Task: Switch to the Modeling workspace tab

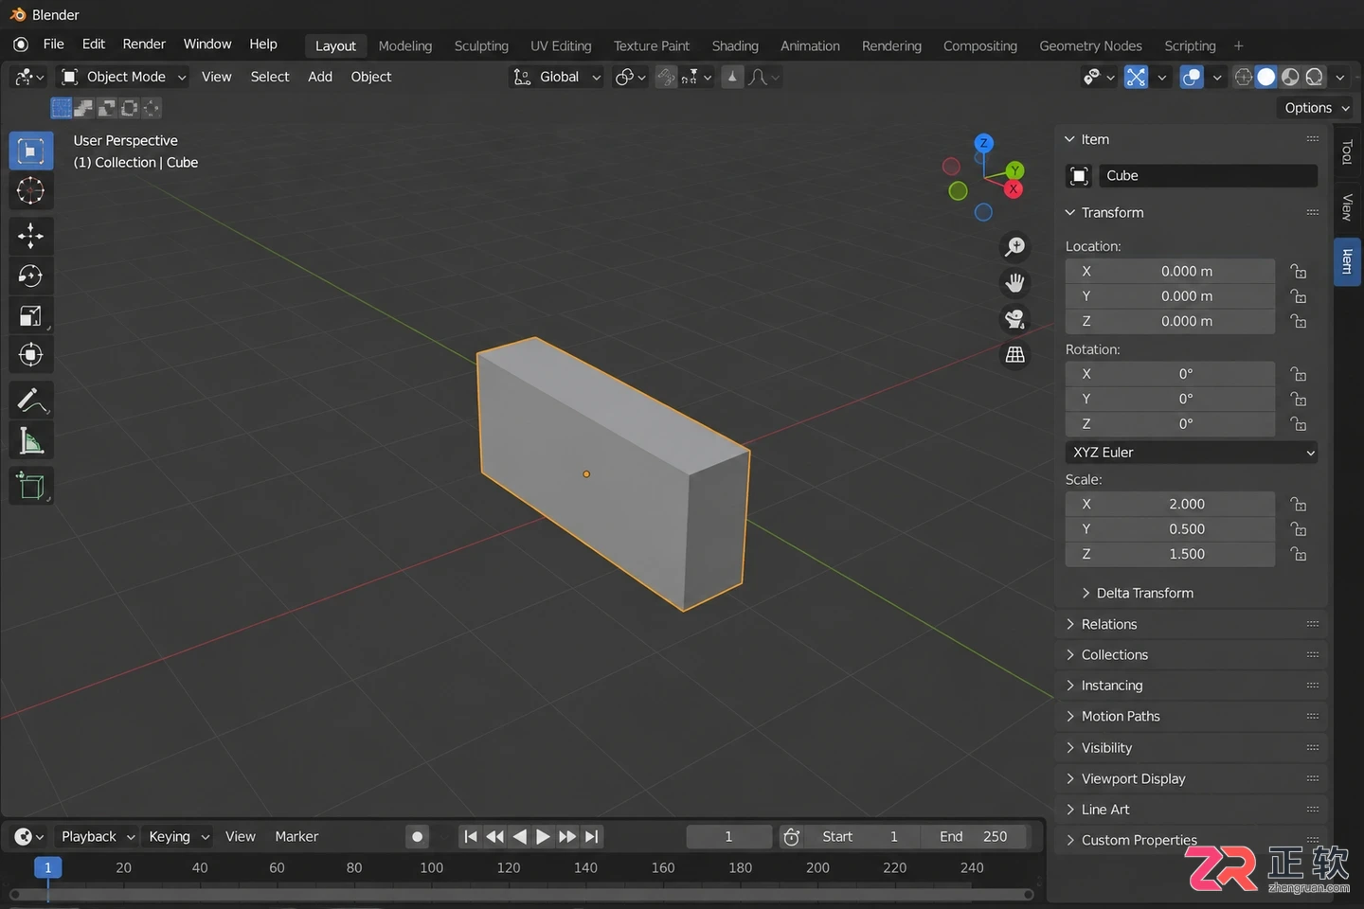Action: (x=405, y=46)
